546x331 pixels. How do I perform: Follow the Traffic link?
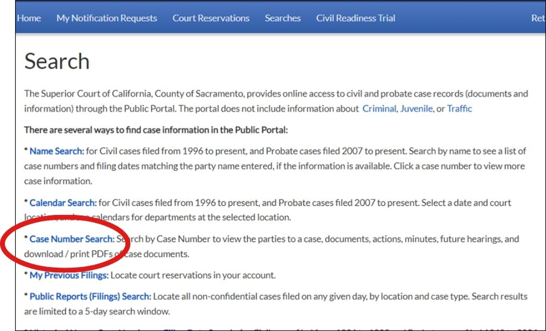[x=459, y=109]
